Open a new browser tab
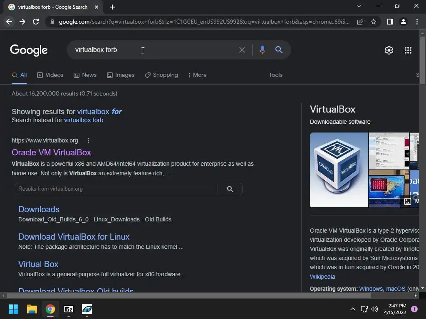The width and height of the screenshot is (426, 319). point(112,7)
